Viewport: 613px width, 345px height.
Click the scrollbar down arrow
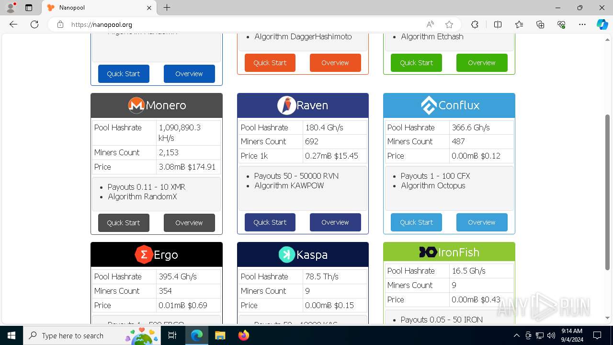coord(608,318)
